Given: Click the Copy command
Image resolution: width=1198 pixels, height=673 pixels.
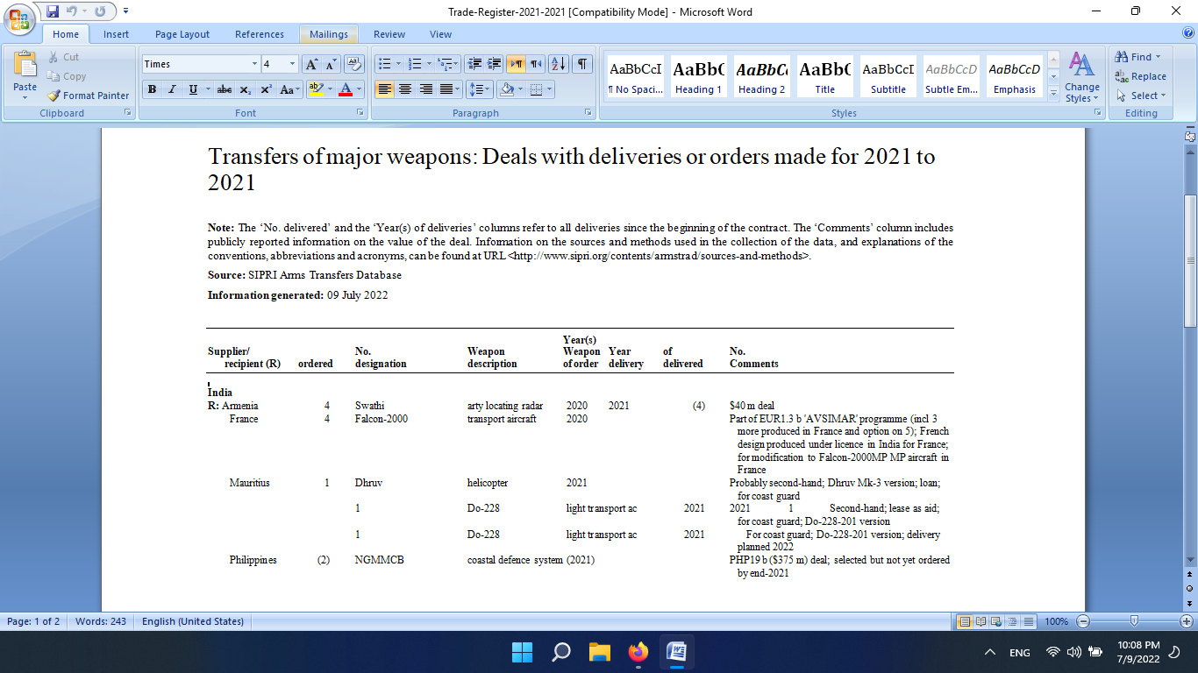Looking at the screenshot, I should (x=66, y=76).
